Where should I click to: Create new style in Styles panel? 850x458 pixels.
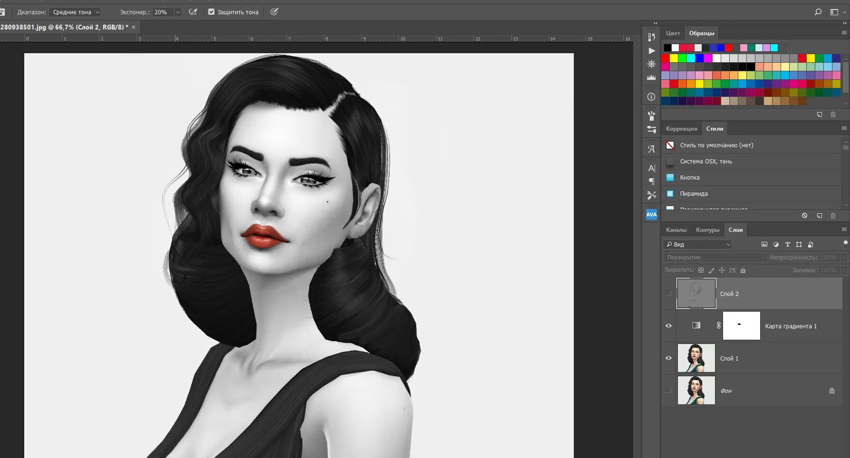click(820, 216)
